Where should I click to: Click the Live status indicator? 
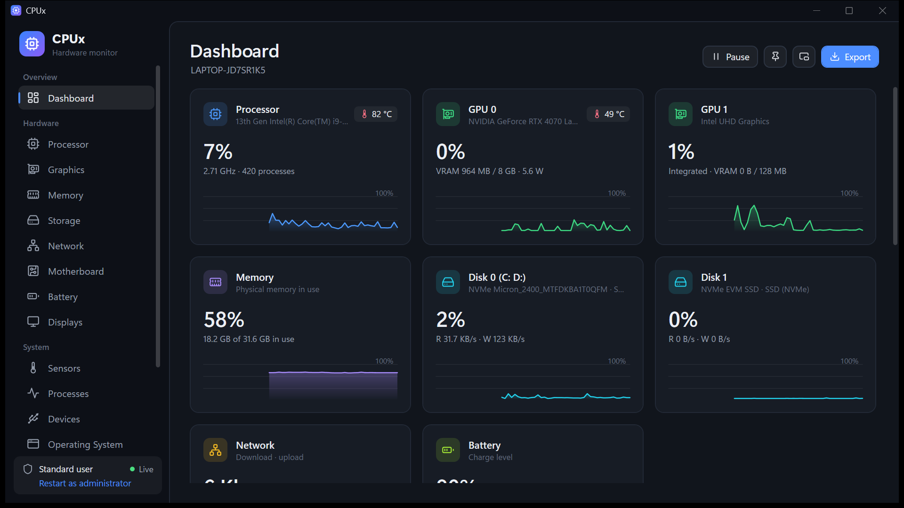[142, 469]
